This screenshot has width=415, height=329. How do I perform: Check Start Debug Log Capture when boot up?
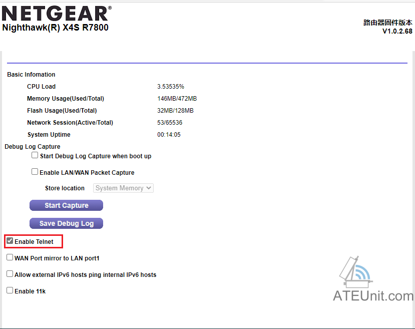pyautogui.click(x=35, y=155)
